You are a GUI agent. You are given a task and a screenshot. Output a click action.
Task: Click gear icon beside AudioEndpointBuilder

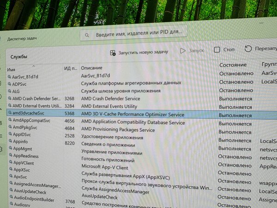[x=12, y=197]
